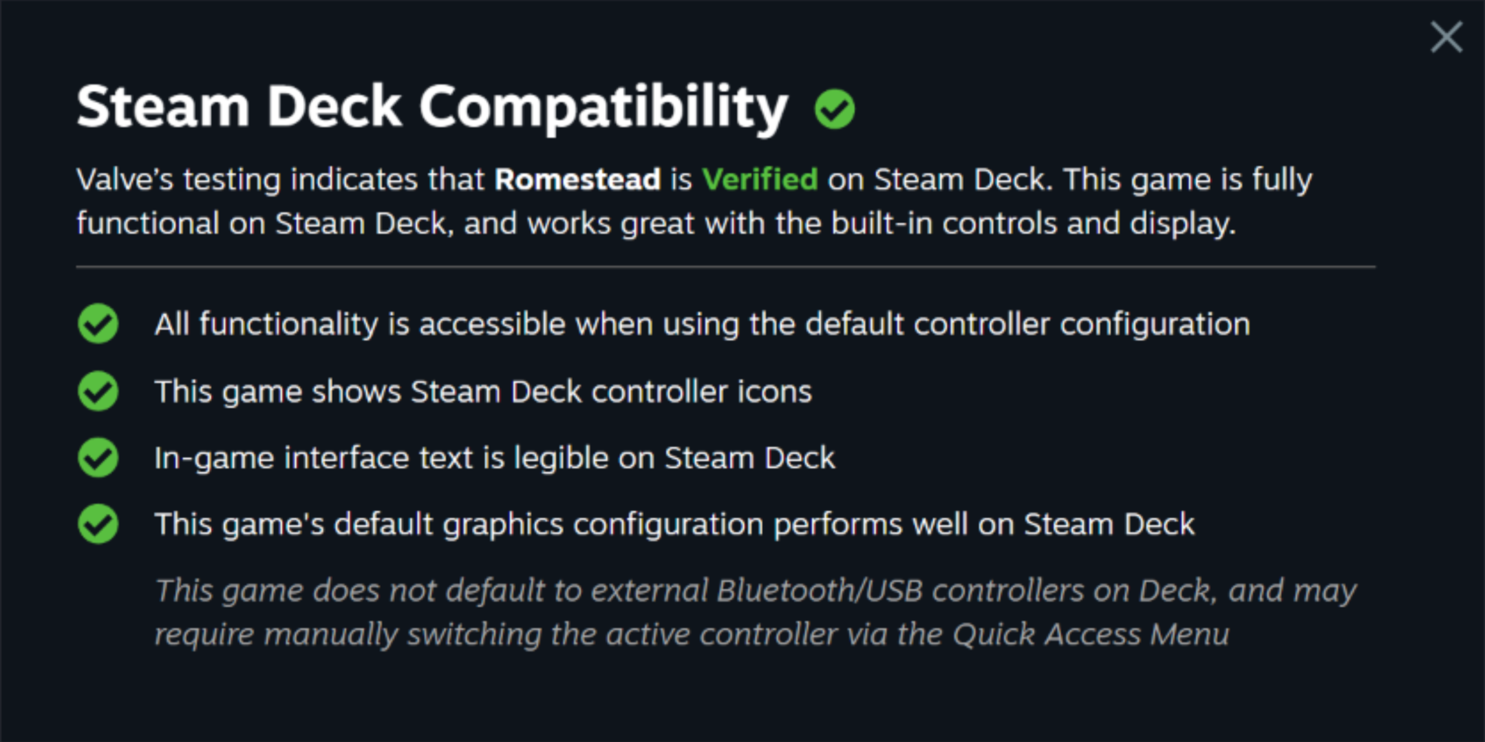Click 'Valve's testing indicates that' text
This screenshot has width=1485, height=742.
(281, 180)
